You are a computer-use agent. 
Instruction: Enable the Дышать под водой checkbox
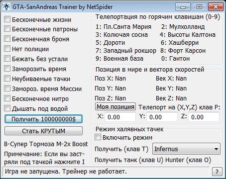click(x=7, y=108)
